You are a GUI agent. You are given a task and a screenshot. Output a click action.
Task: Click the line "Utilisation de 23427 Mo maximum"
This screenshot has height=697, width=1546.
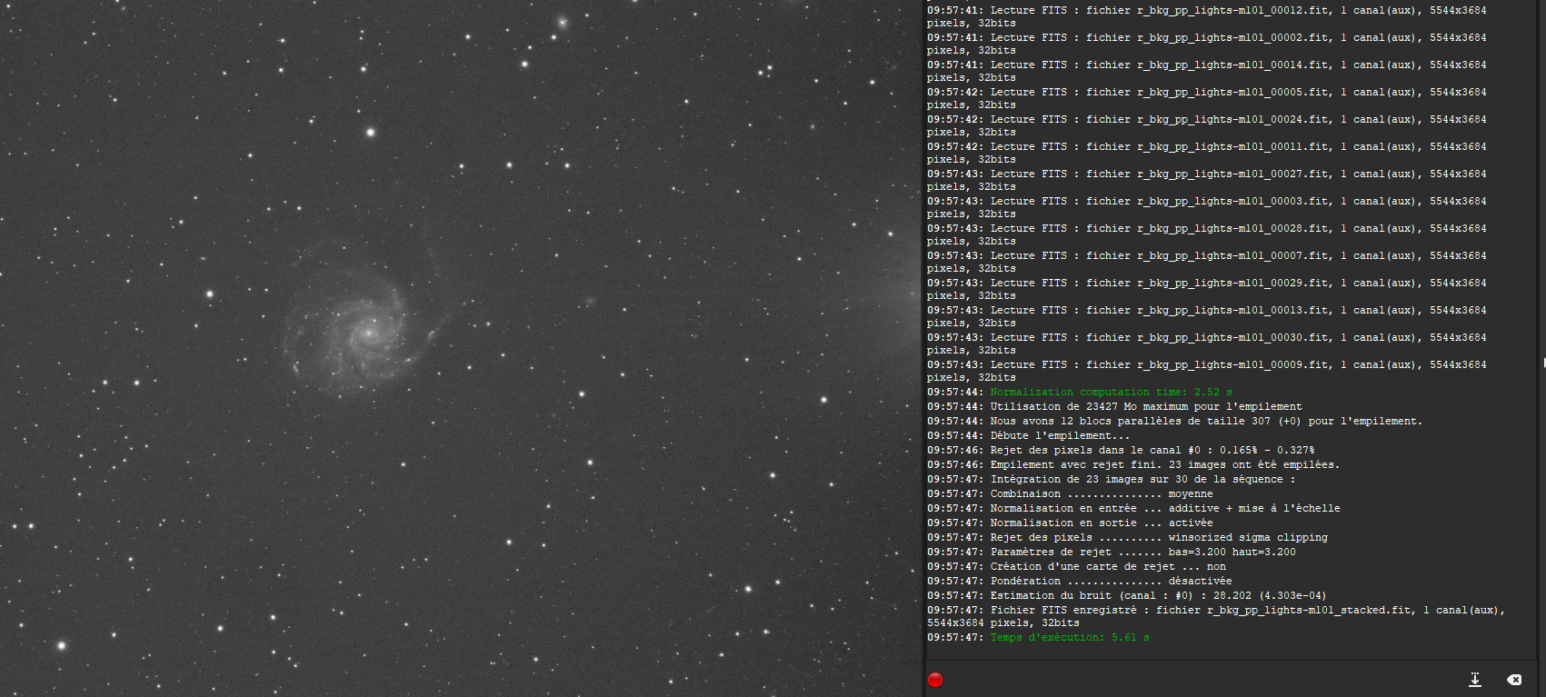click(x=1114, y=407)
